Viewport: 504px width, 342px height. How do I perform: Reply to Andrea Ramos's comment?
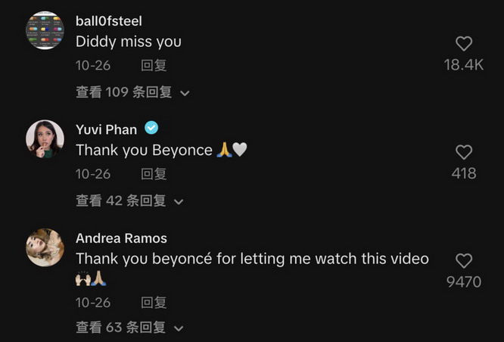[154, 303]
